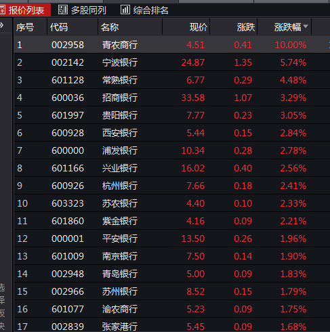Open 浦发银行 quote
Image resolution: width=330 pixels, height=332 pixels.
(120, 150)
